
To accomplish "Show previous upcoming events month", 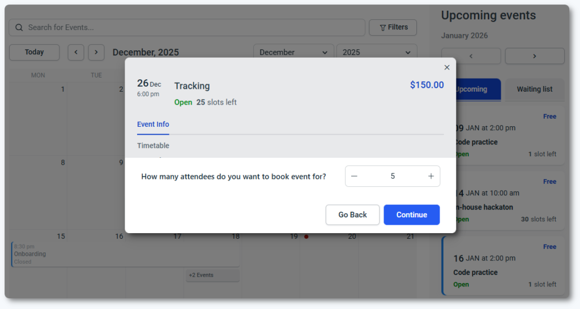I will coord(471,56).
